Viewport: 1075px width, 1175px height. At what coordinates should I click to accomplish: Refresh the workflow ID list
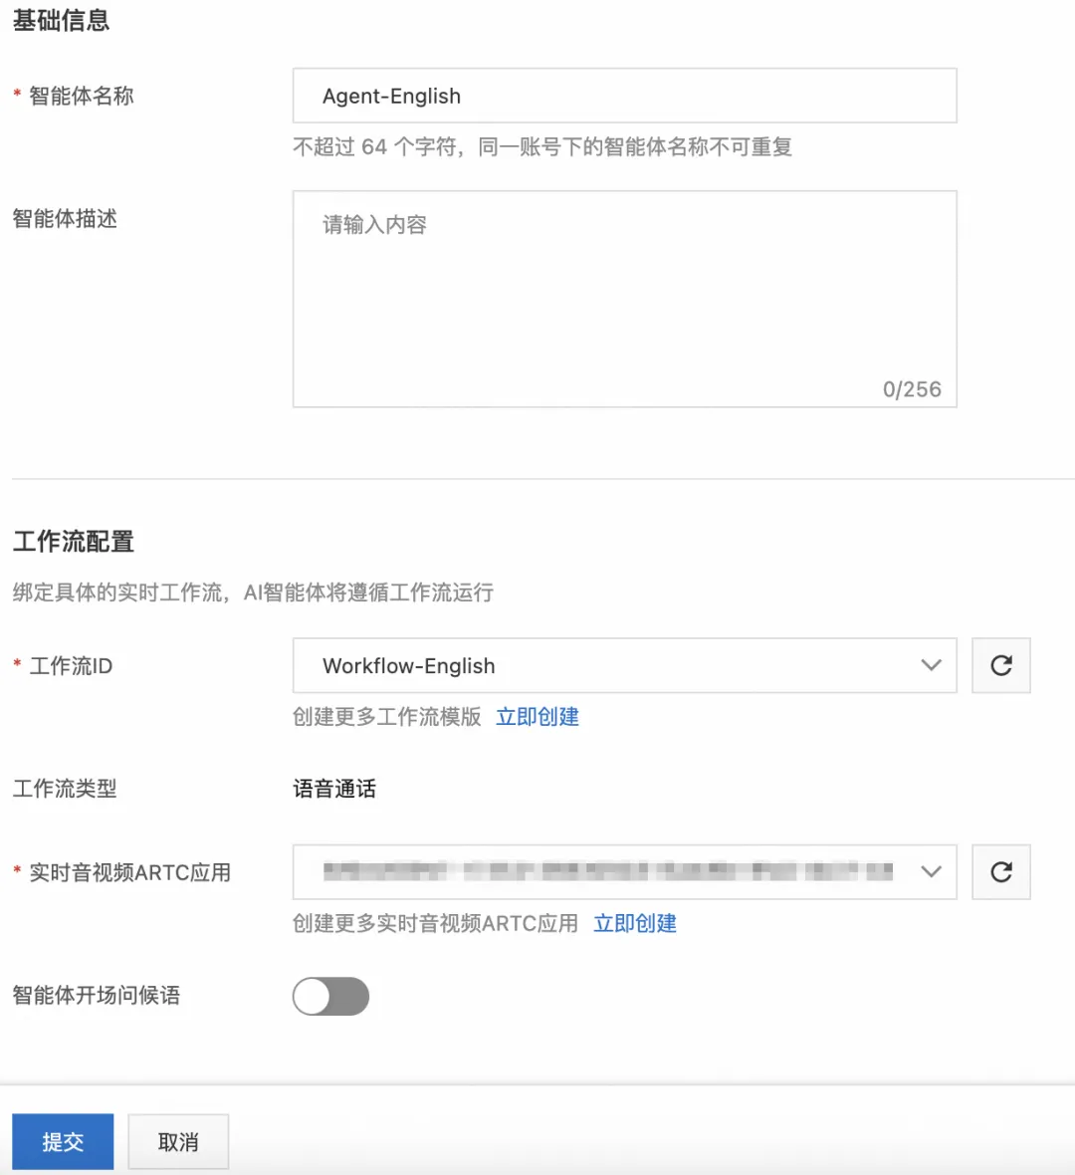click(x=1000, y=665)
